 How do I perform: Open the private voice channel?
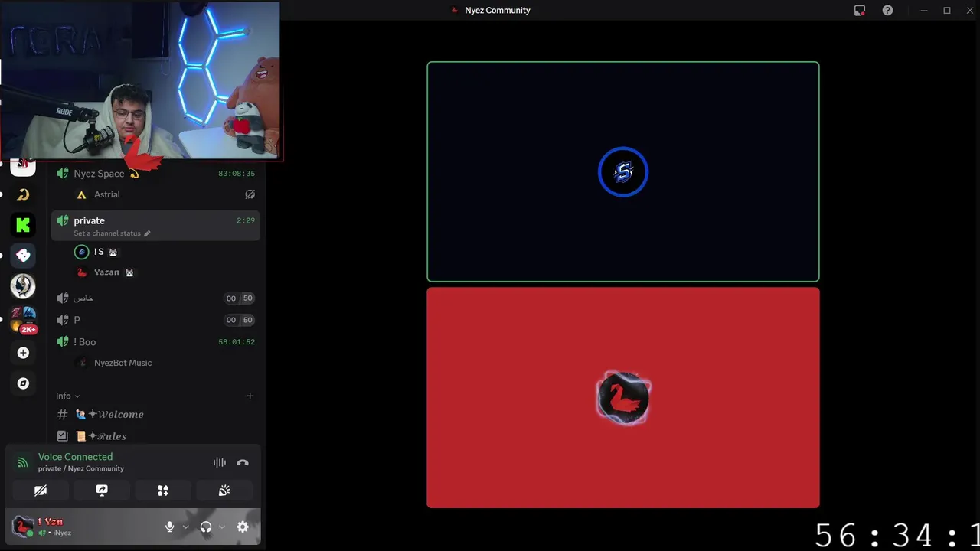pyautogui.click(x=156, y=225)
